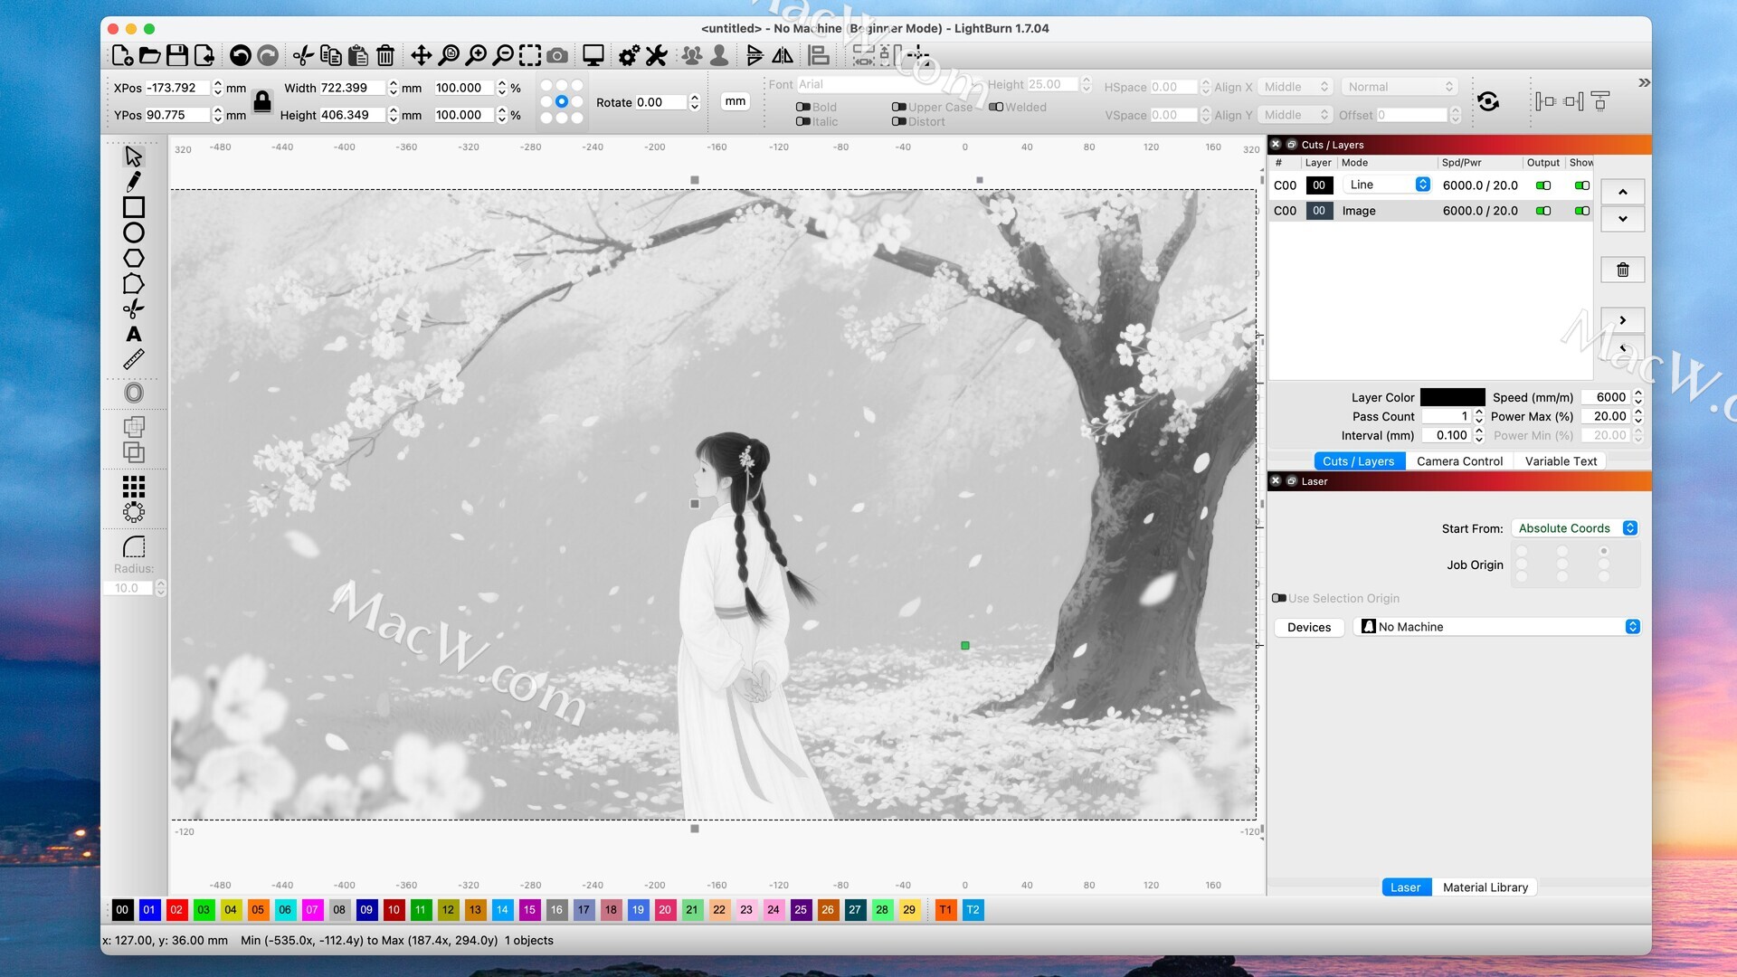
Task: Click the Save Project floppy icon
Action: (x=177, y=56)
